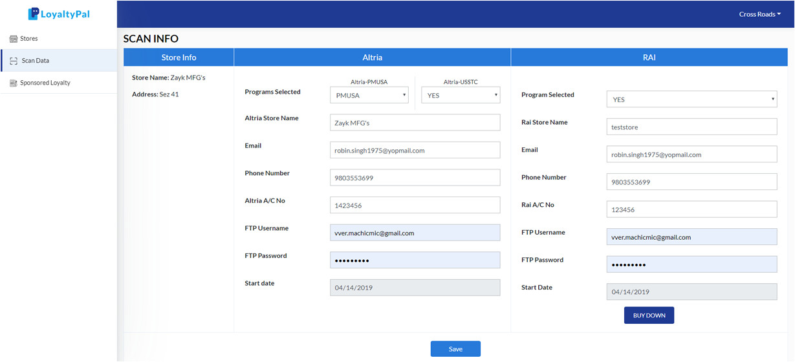Click the Rai Store Name field

point(692,127)
